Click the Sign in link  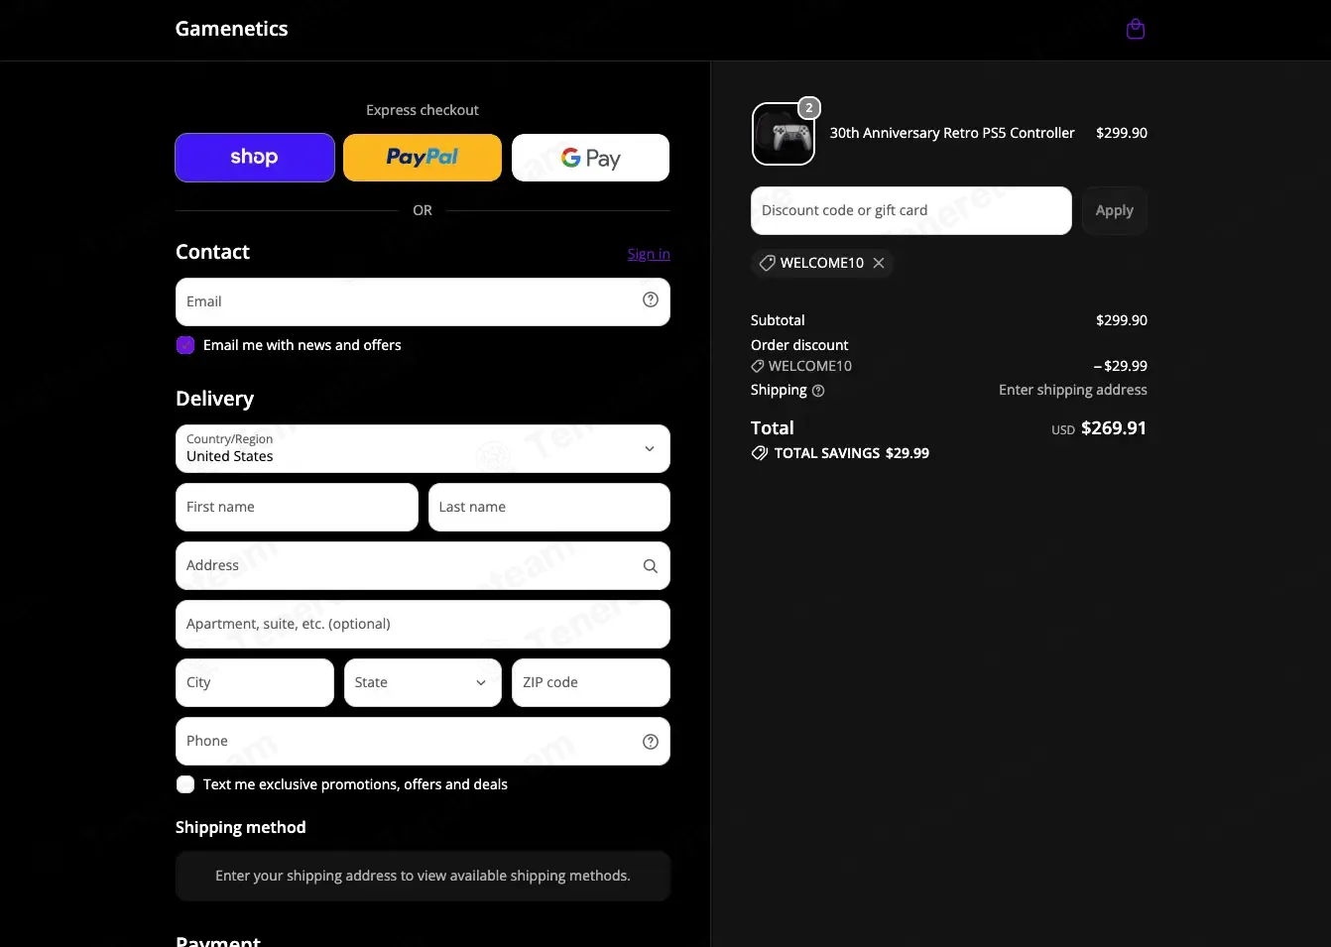click(649, 254)
